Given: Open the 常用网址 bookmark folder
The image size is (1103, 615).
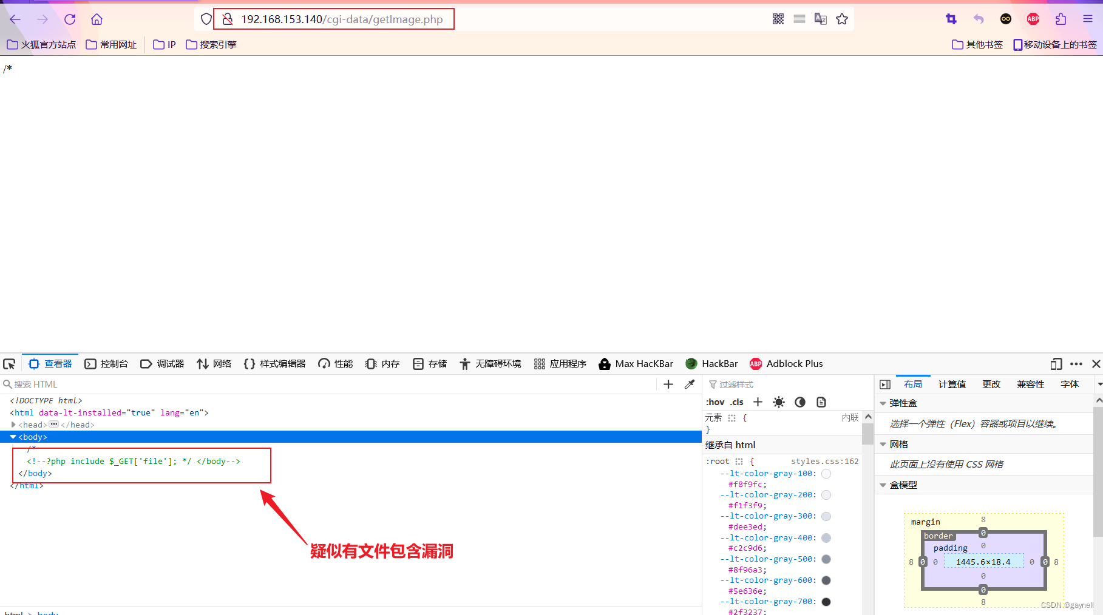Looking at the screenshot, I should [111, 44].
